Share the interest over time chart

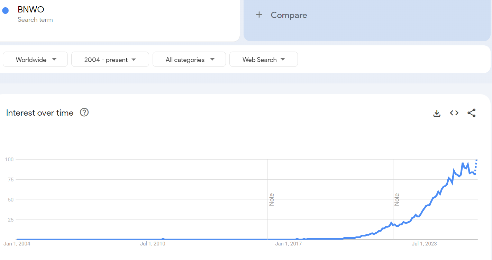pyautogui.click(x=472, y=113)
